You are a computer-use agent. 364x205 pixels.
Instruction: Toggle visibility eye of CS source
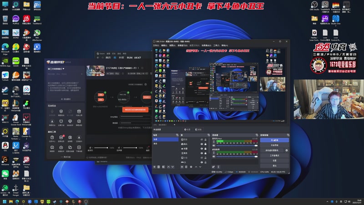[202, 162]
